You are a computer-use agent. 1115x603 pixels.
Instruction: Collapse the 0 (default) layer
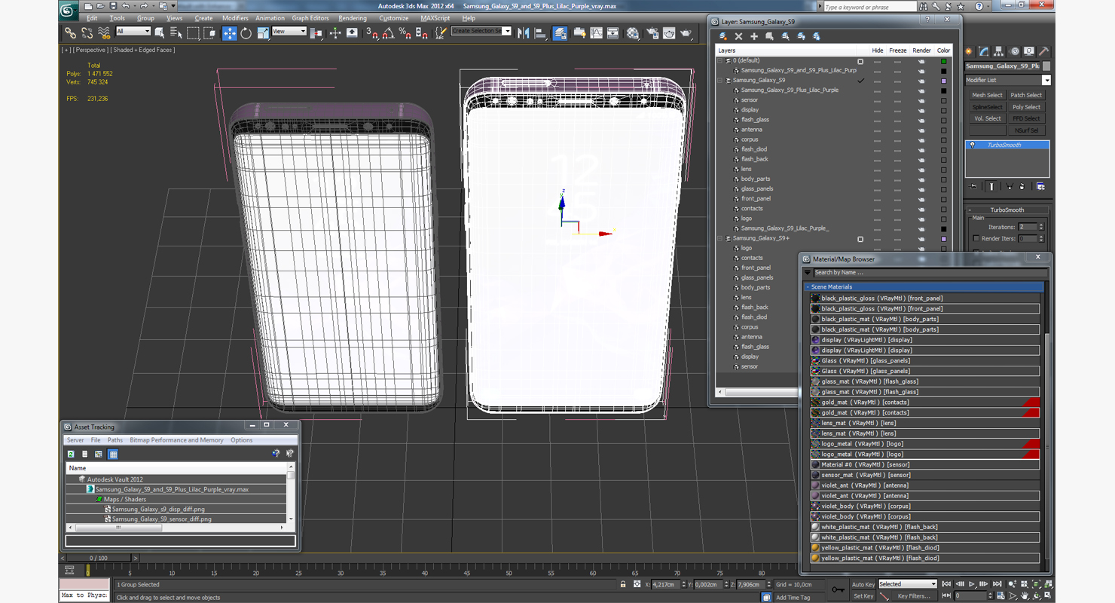click(x=719, y=61)
